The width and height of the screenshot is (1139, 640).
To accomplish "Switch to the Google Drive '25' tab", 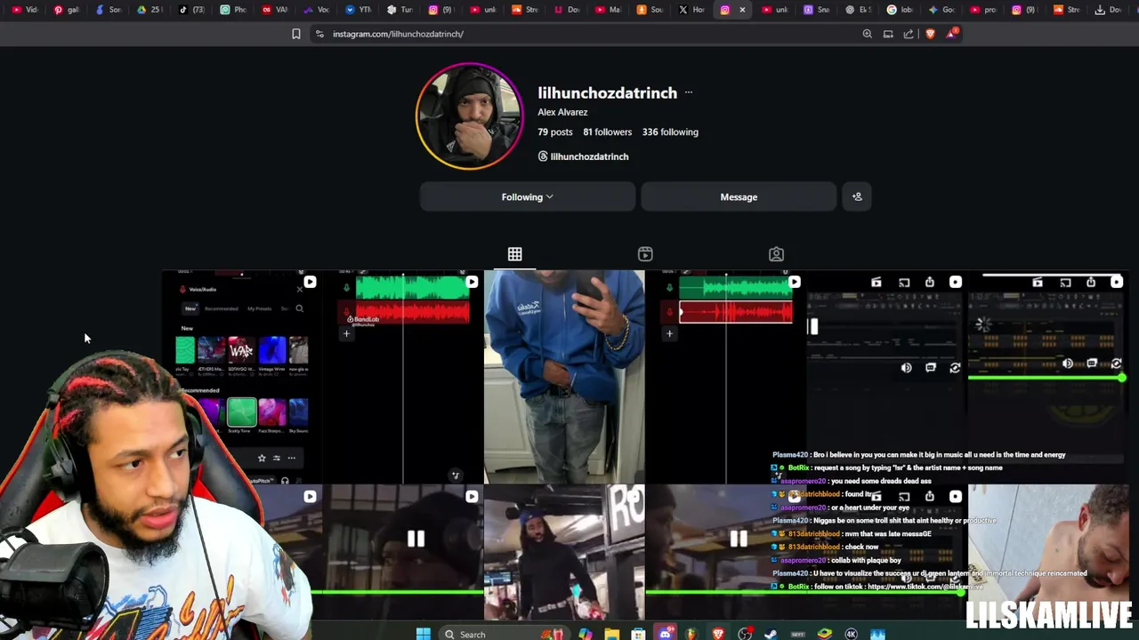I will pyautogui.click(x=149, y=10).
